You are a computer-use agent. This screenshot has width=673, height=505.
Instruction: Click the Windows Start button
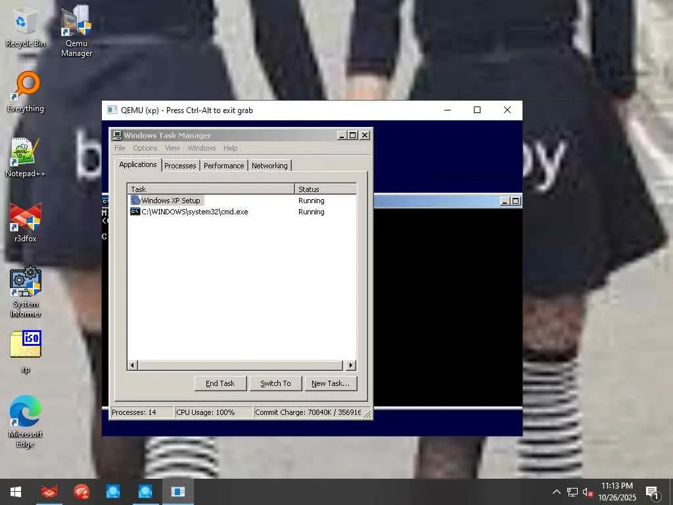[16, 492]
